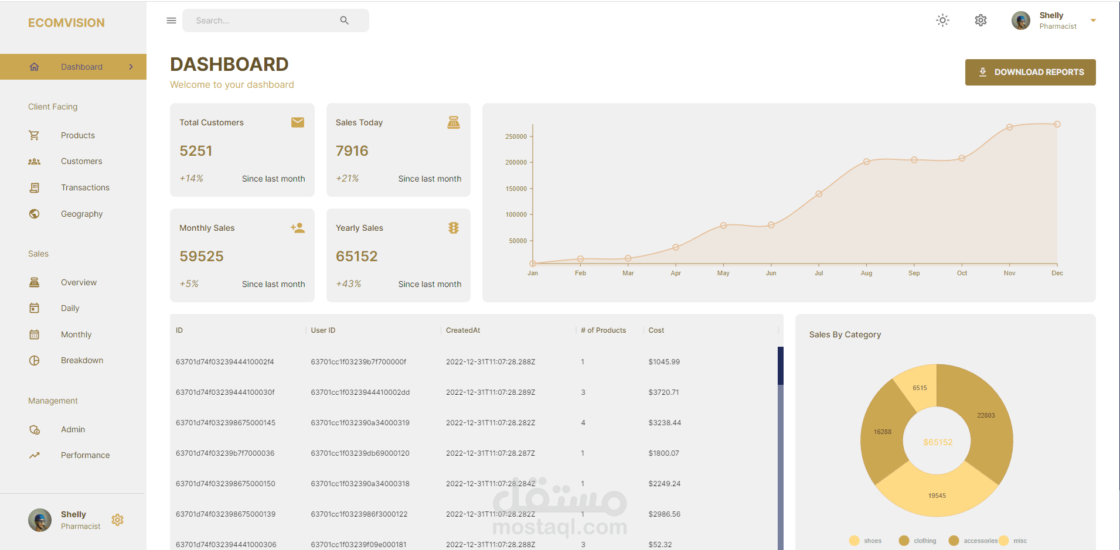Open Transactions from the sidebar
The image size is (1120, 550).
(x=73, y=187)
